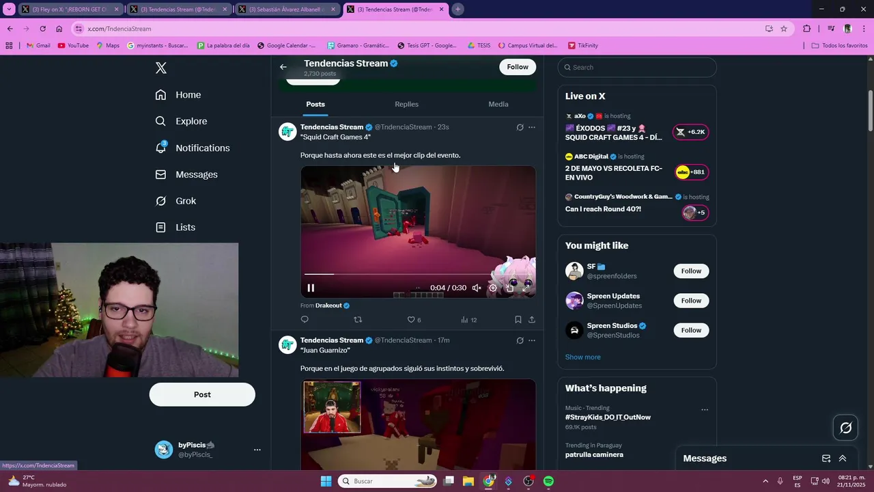
Task: Open aXo ÉXODOS live stream
Action: 636,127
